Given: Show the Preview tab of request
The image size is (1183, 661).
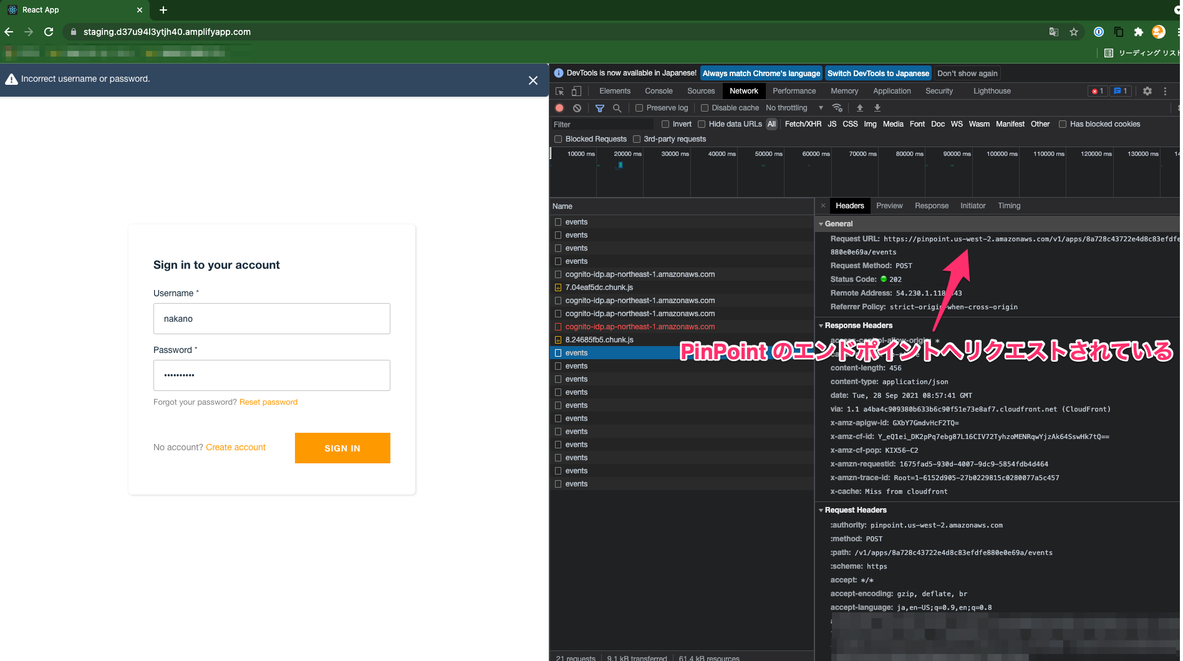Looking at the screenshot, I should [x=889, y=206].
